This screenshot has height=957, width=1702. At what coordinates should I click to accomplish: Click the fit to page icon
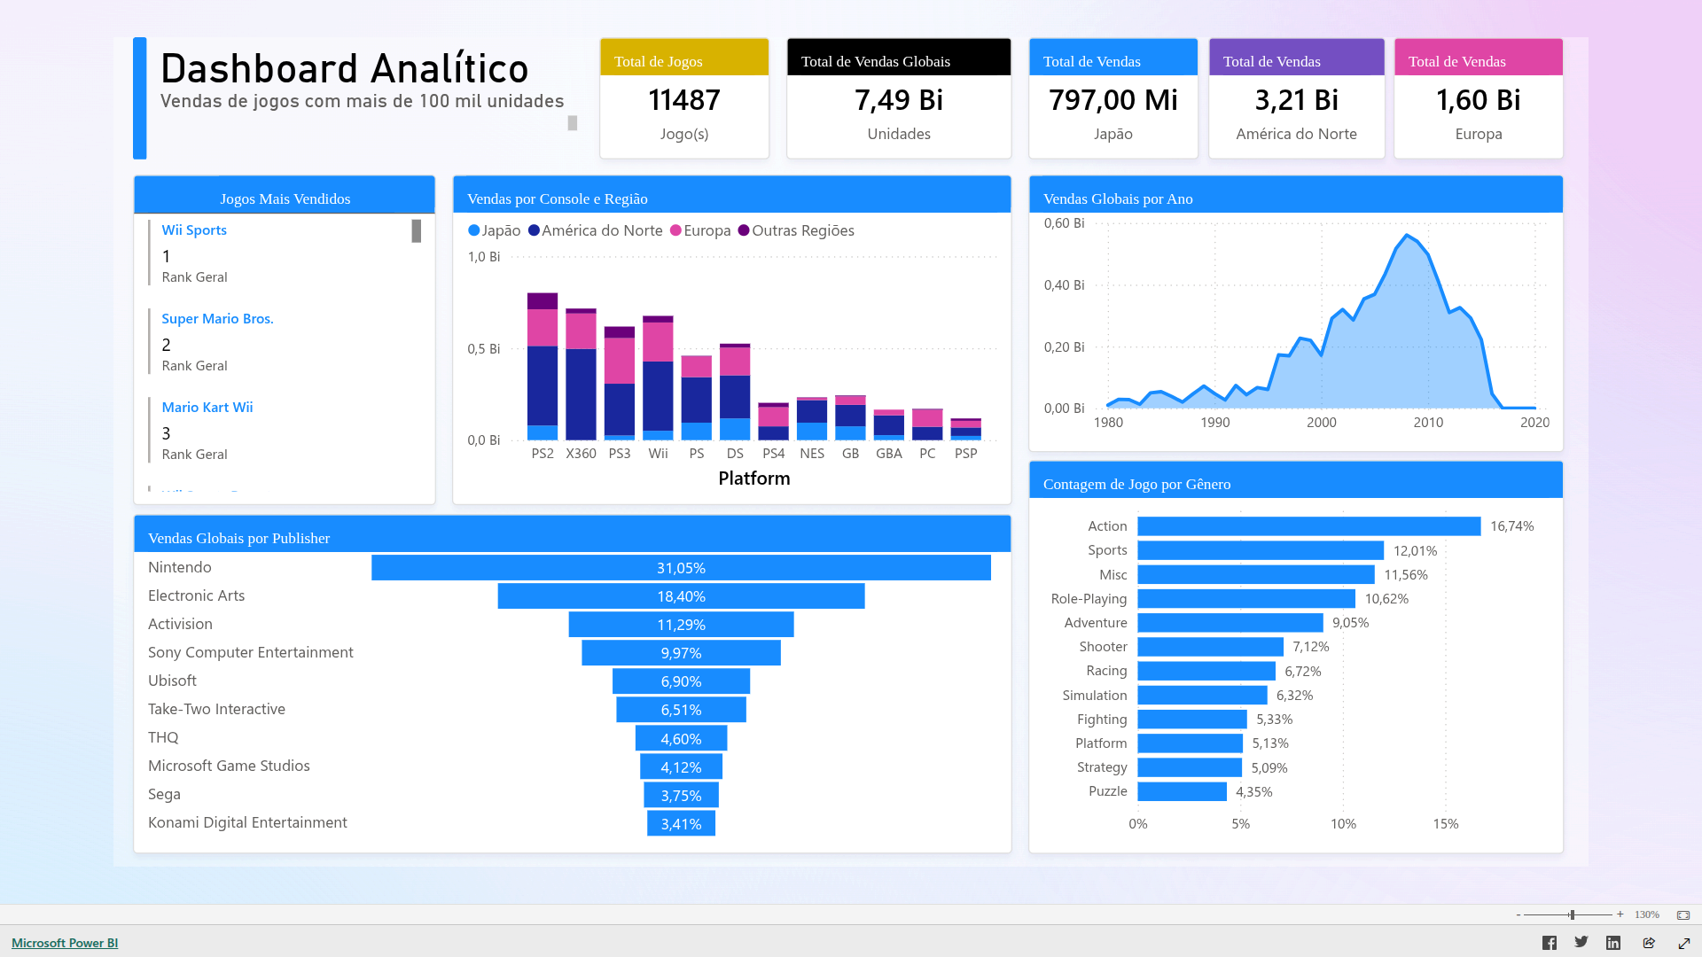coord(1683,914)
